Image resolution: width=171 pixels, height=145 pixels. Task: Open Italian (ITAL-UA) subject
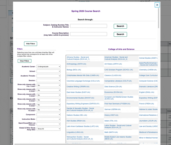111,121
